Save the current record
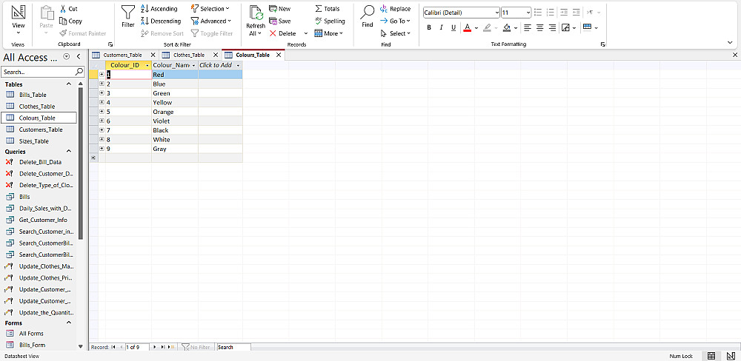Viewport: 741px width, 361px height. coord(280,21)
